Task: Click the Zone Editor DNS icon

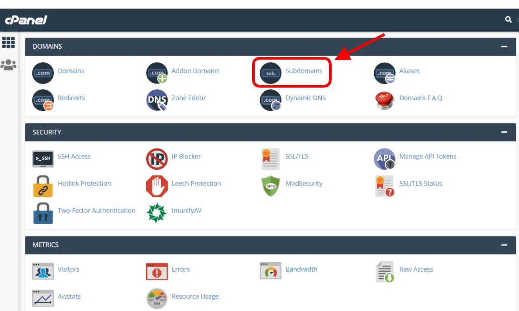Action: click(157, 100)
